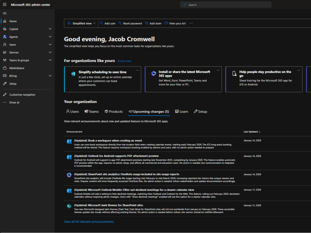Click inside the Search field

click(x=226, y=5)
